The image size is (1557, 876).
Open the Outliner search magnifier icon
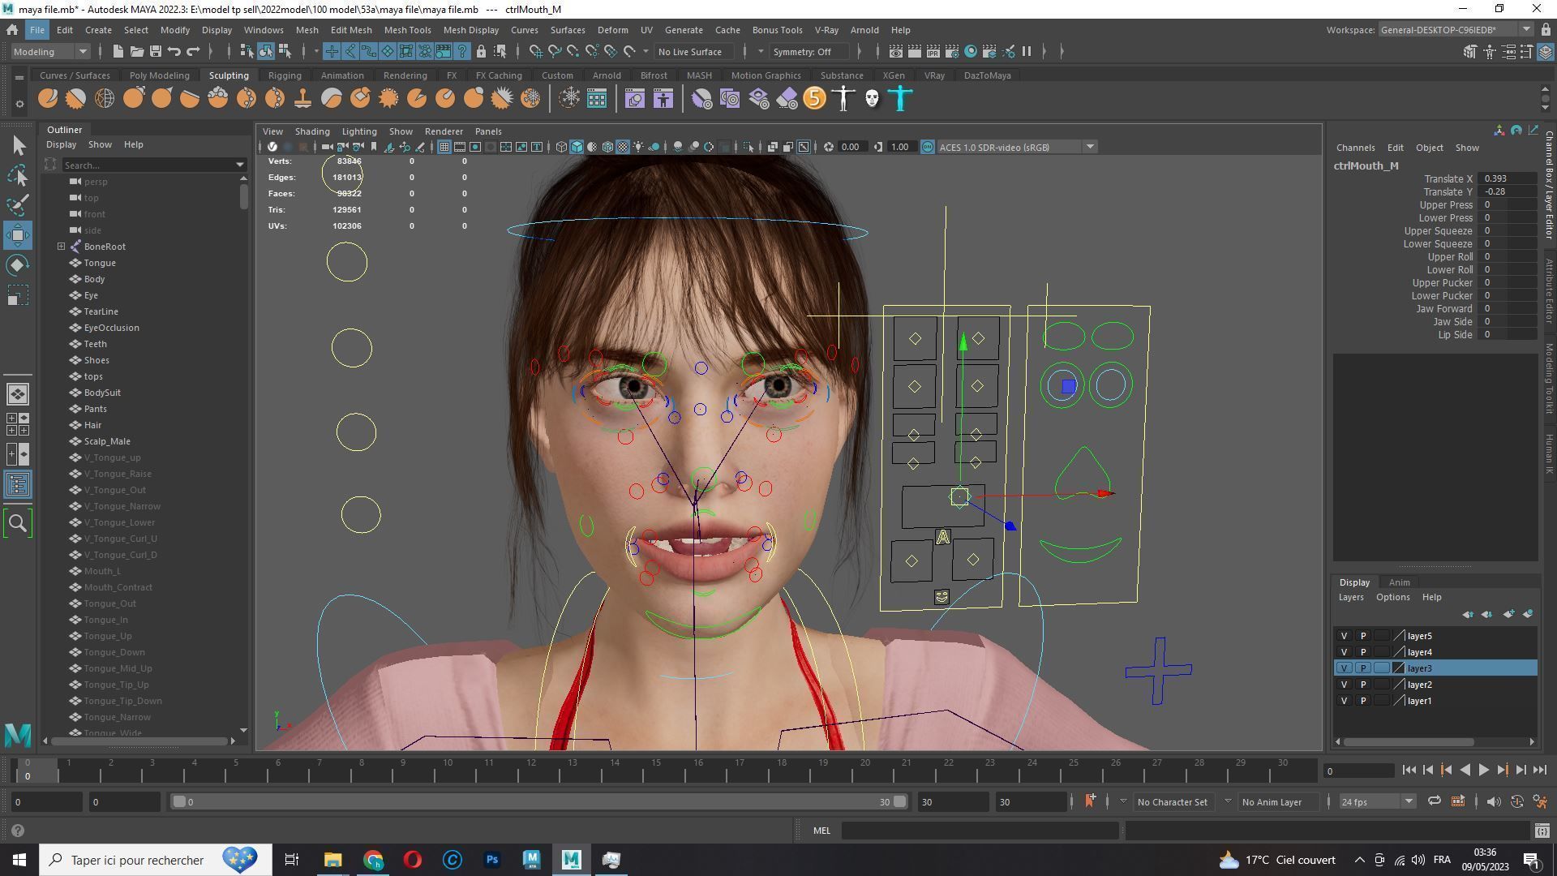[18, 523]
